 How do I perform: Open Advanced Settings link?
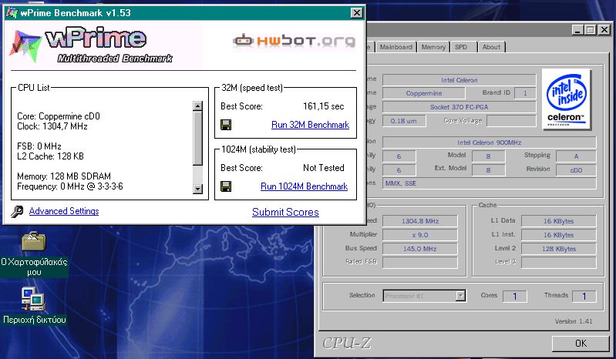click(x=64, y=211)
